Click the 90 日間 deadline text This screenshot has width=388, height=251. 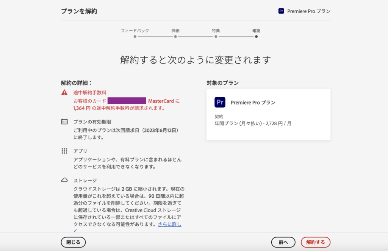coord(156,196)
